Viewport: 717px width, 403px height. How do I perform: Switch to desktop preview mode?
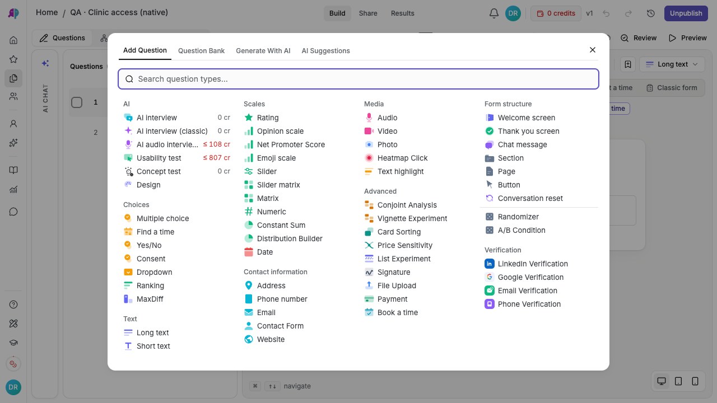point(662,381)
